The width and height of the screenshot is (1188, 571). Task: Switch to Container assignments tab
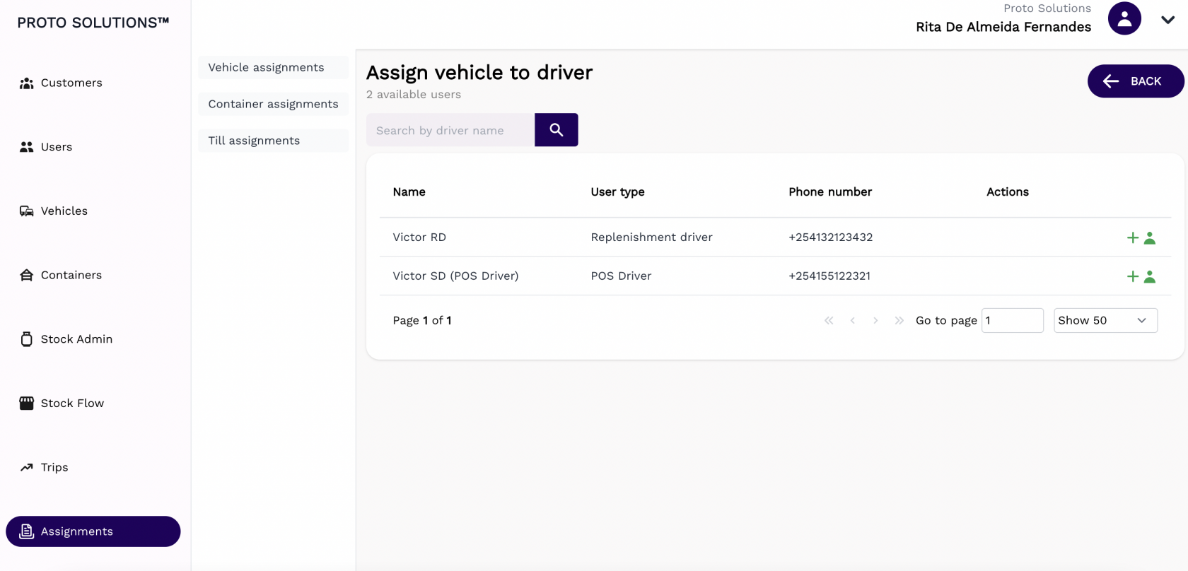coord(273,104)
